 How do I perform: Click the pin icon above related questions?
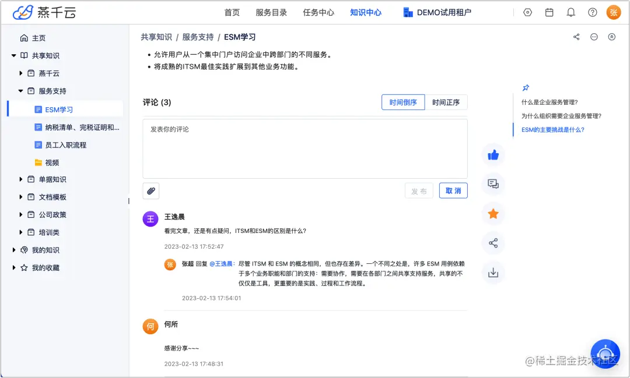(526, 87)
